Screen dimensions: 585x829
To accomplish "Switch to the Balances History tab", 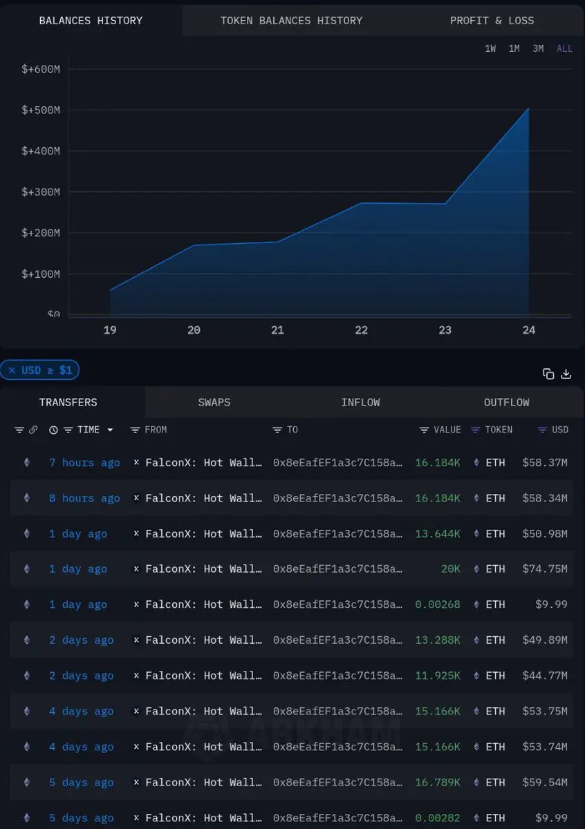I will (91, 21).
